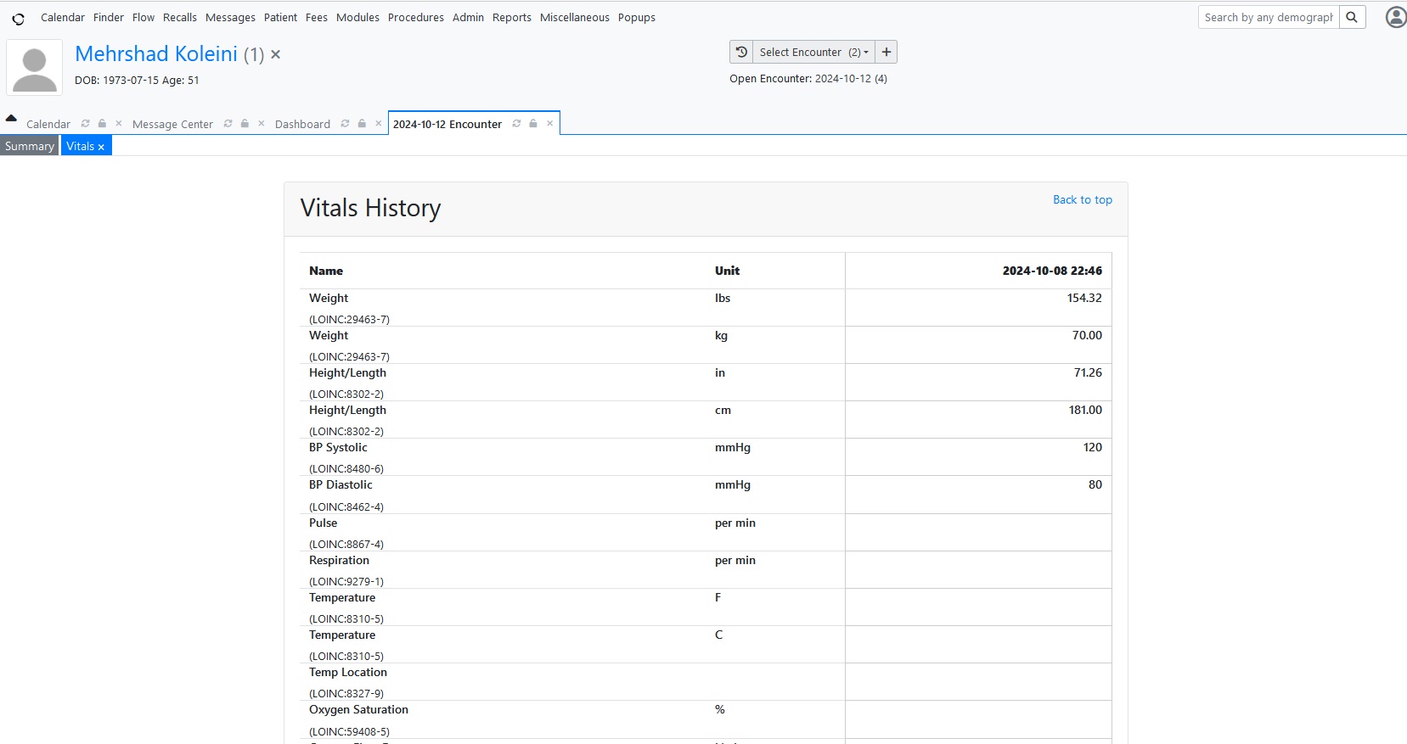
Task: Collapse tabs with the black up-arrow
Action: click(11, 119)
